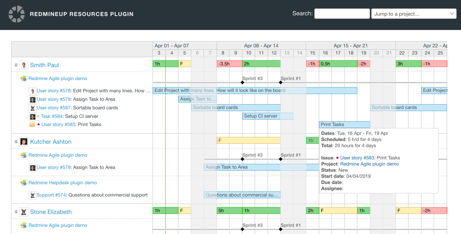Click the yellow note icon beside User story #583
The image size is (461, 234).
(32, 124)
